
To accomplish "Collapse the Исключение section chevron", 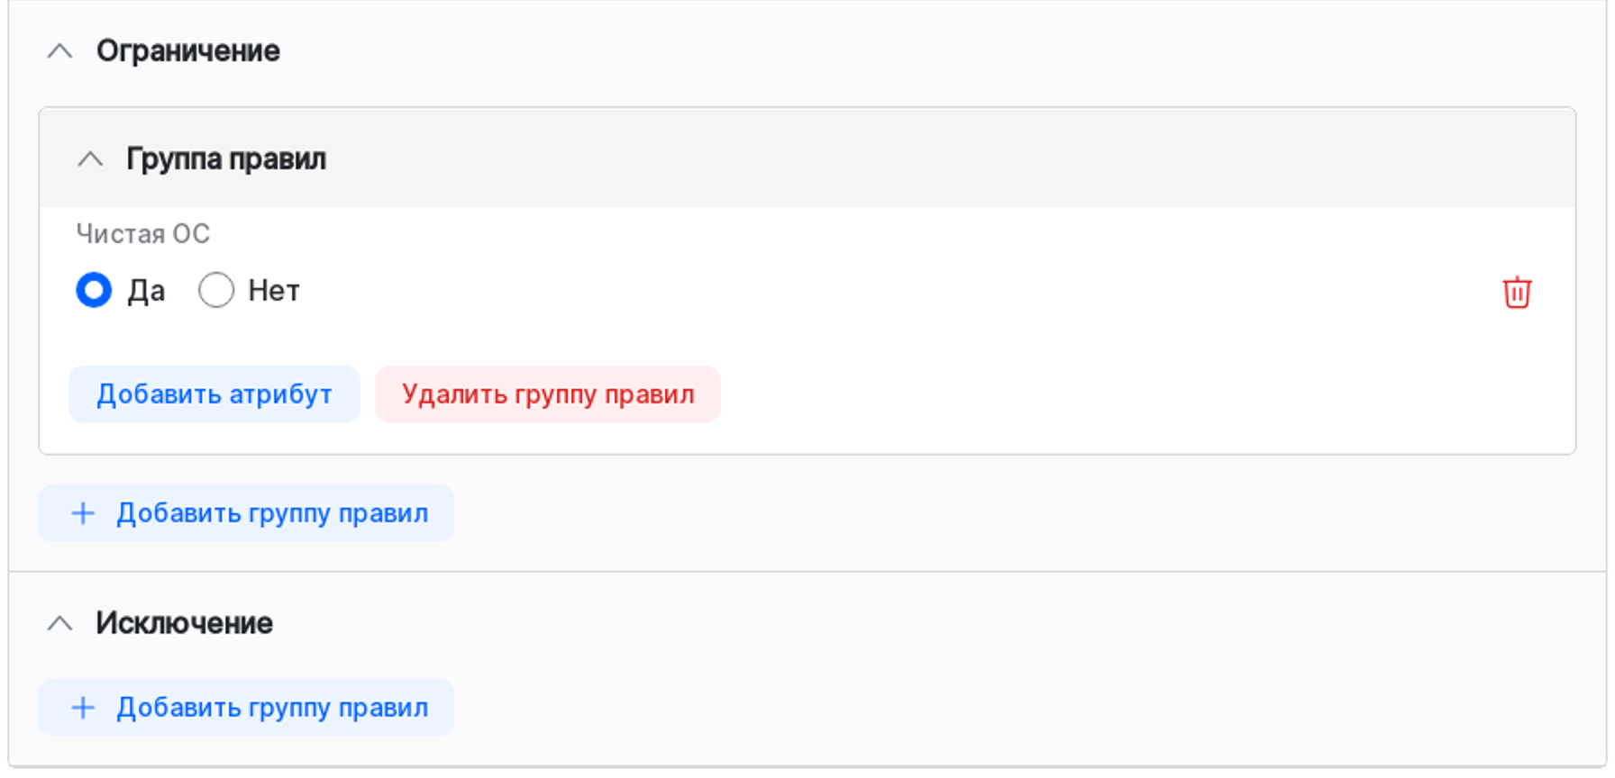I will click(59, 623).
